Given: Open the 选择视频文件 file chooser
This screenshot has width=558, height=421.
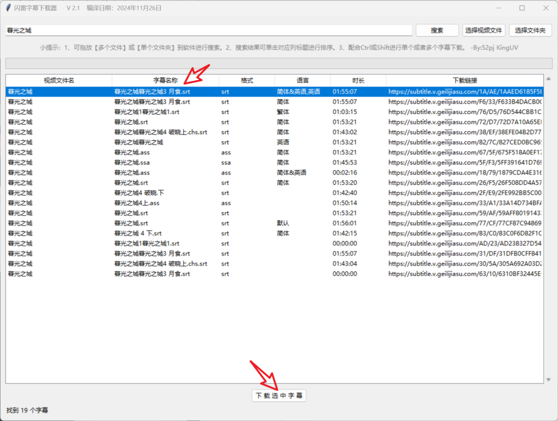Looking at the screenshot, I should pyautogui.click(x=484, y=30).
